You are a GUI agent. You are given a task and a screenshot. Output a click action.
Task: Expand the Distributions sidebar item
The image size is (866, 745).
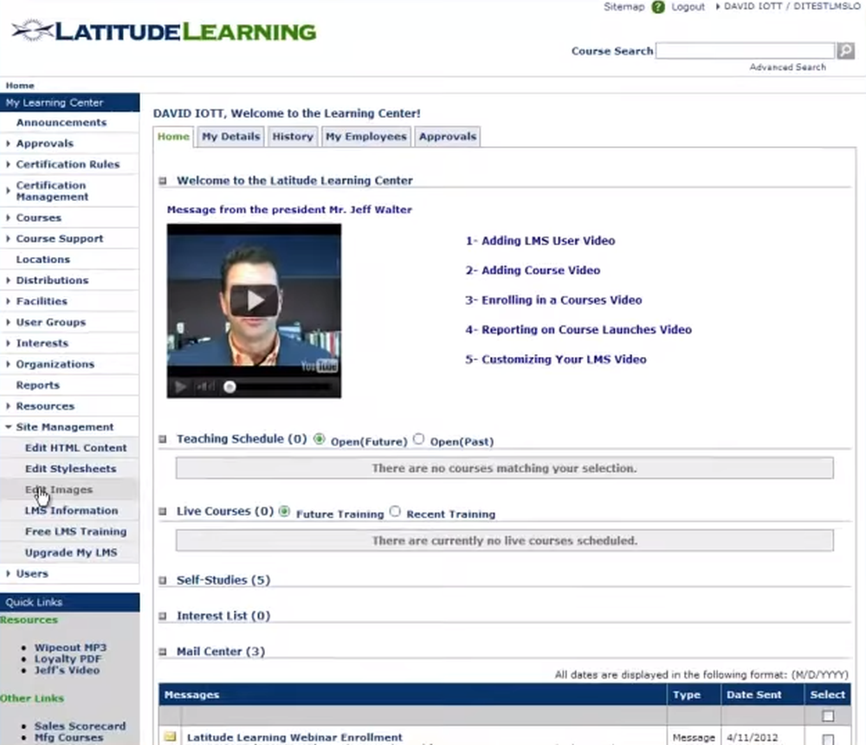coord(52,281)
